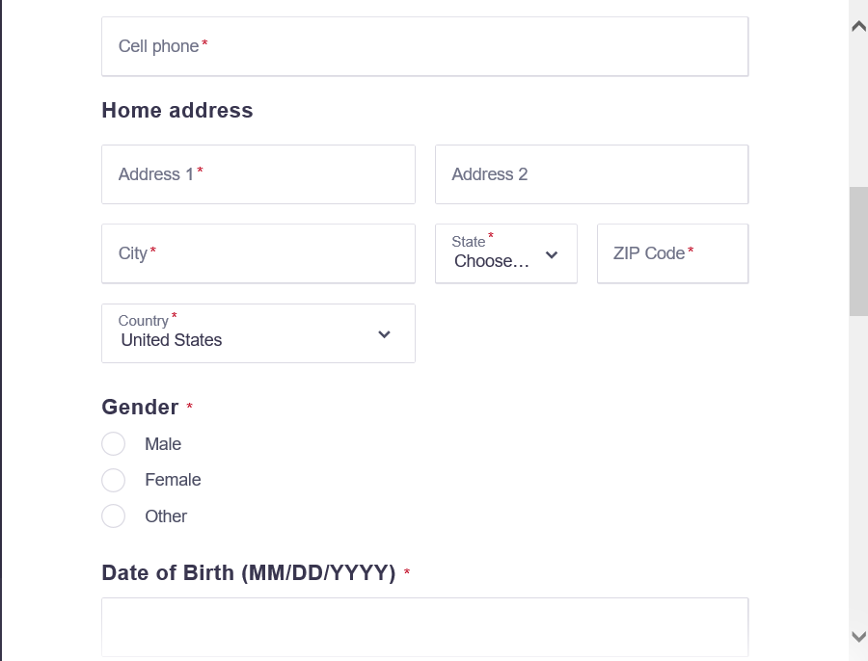Click the ZIP Code field
The height and width of the screenshot is (661, 868).
point(672,253)
